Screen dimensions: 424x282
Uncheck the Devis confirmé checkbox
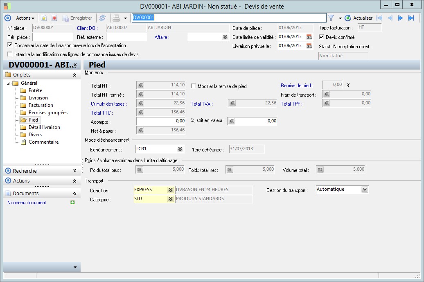pos(321,37)
